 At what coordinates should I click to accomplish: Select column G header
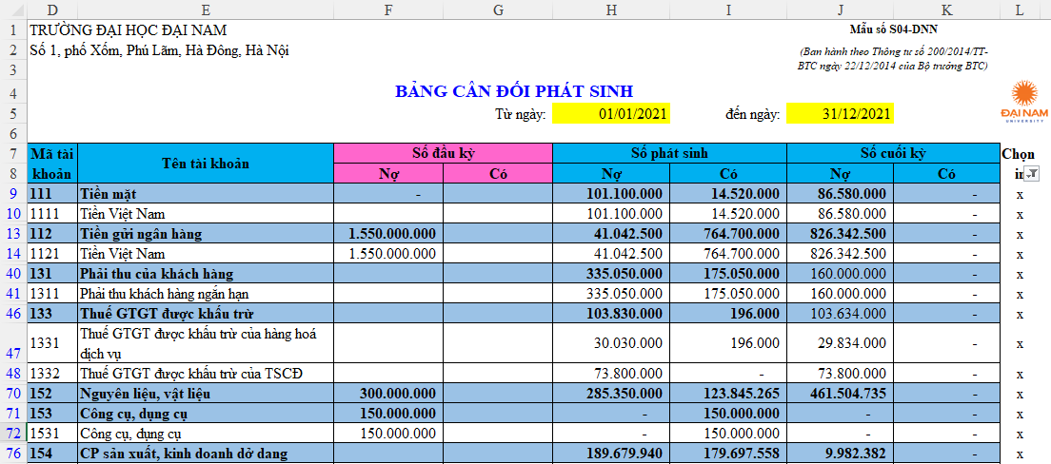click(497, 10)
